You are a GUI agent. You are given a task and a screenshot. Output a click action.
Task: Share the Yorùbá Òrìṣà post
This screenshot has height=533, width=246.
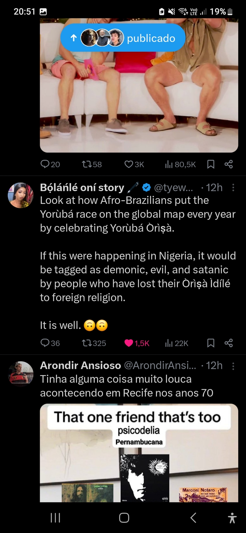pos(229,343)
